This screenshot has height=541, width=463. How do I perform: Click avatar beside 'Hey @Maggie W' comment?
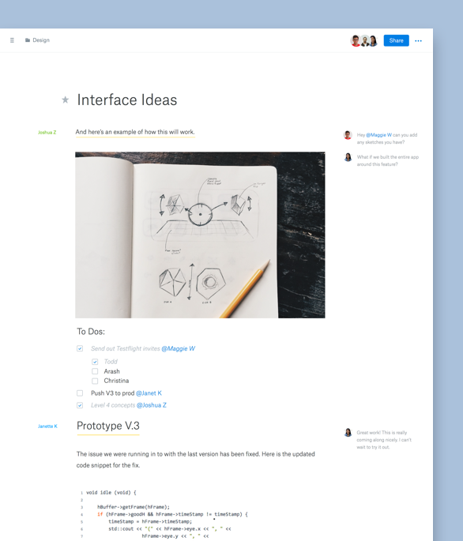pos(348,135)
